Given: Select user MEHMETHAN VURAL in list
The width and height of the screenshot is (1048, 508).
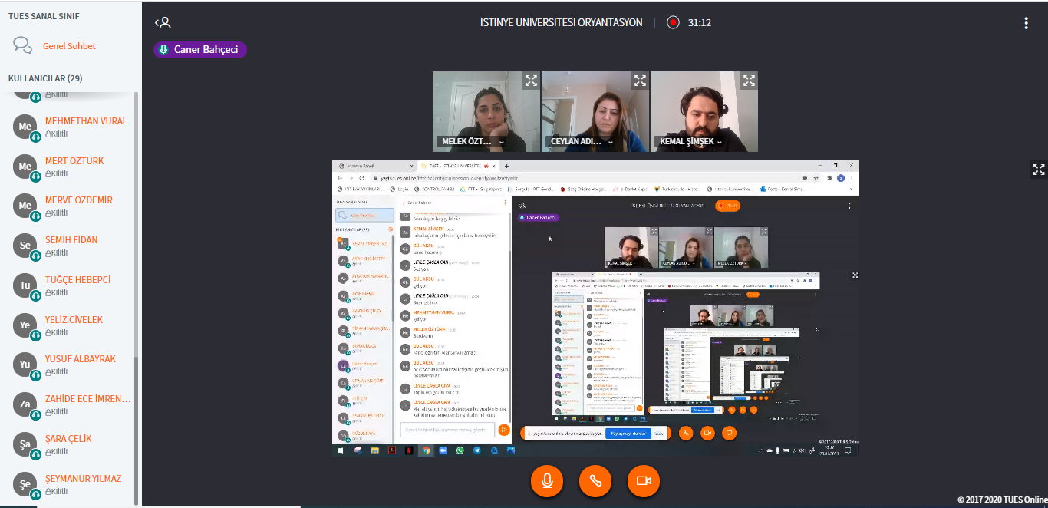Looking at the screenshot, I should pos(86,121).
